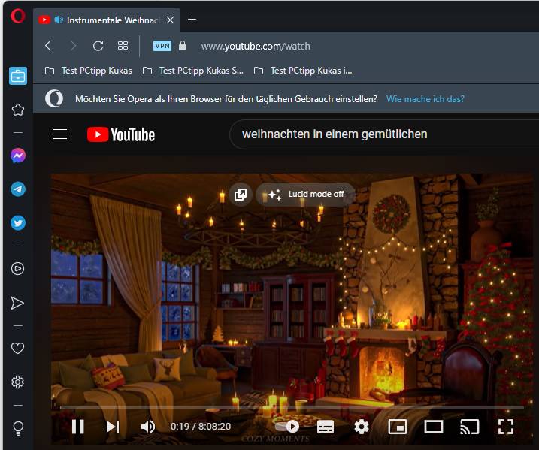Open bookmarks star in sidebar
Screen dimensions: 539x450
(18, 110)
